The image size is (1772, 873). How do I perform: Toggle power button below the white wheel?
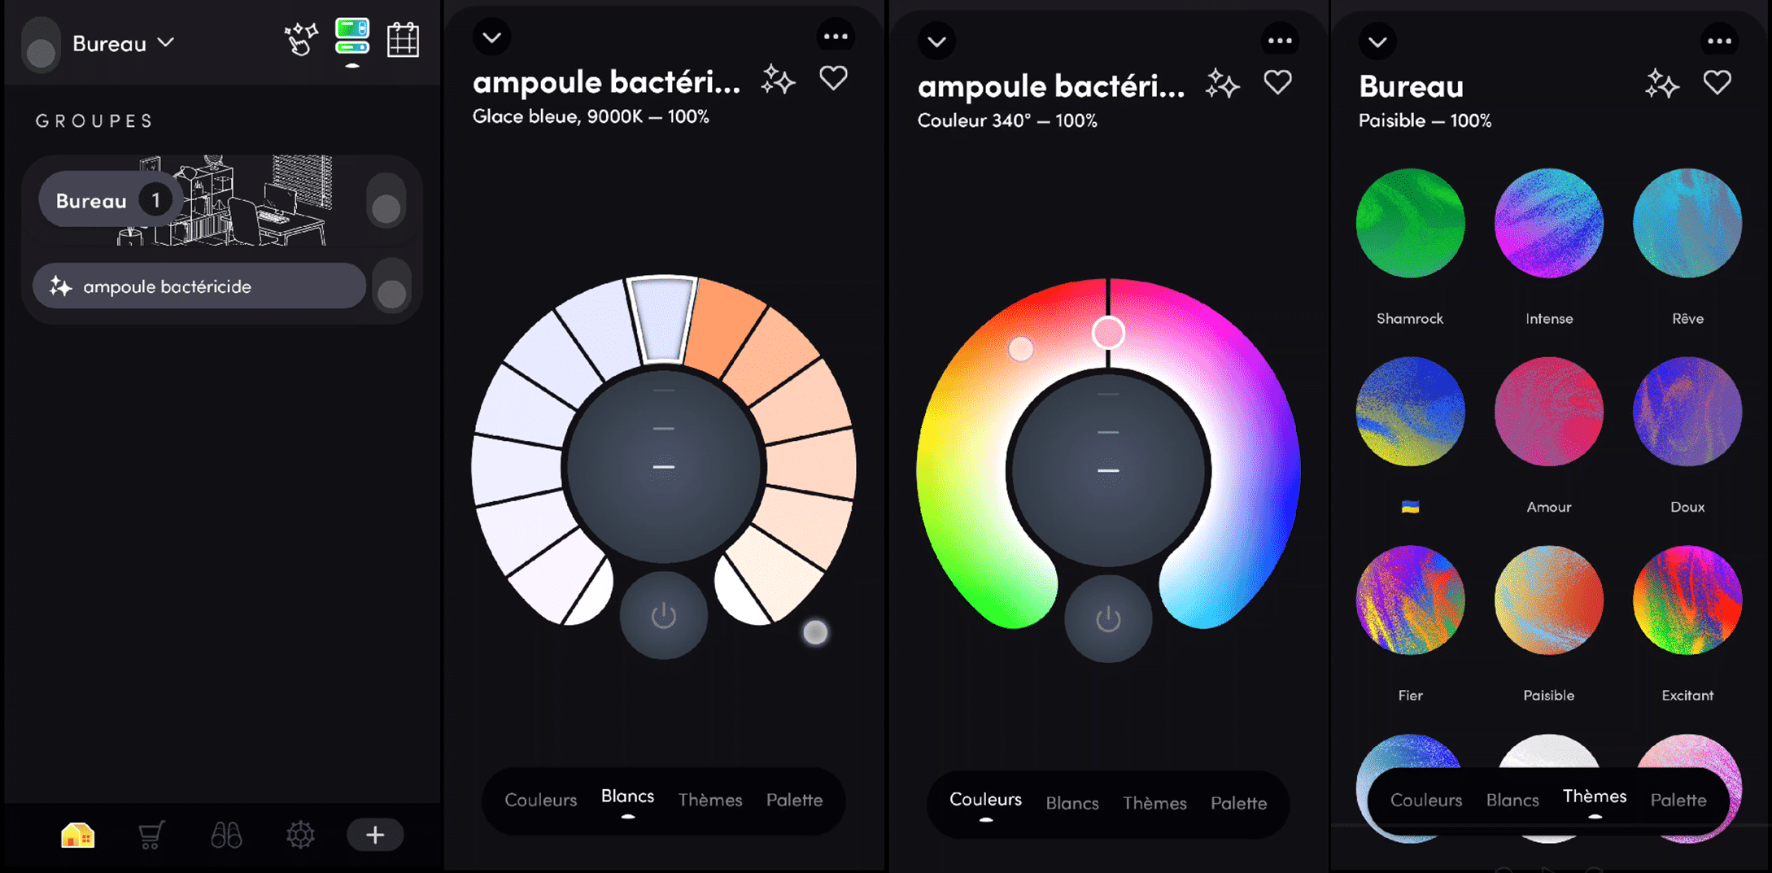(x=664, y=616)
